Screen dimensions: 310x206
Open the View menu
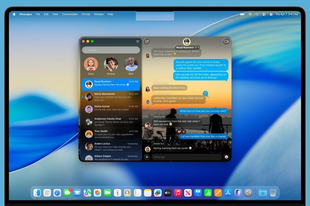[x=55, y=14]
